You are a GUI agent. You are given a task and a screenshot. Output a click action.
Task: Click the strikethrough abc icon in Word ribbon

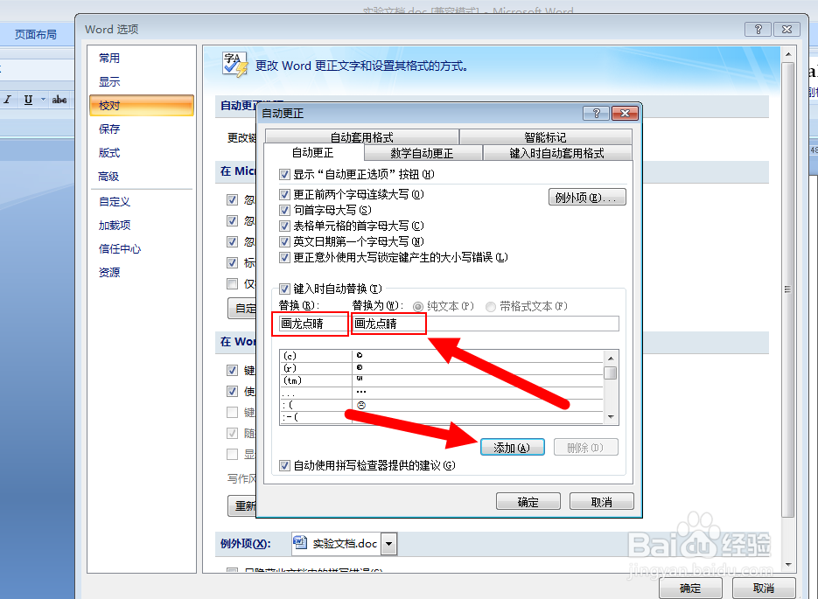(x=59, y=100)
